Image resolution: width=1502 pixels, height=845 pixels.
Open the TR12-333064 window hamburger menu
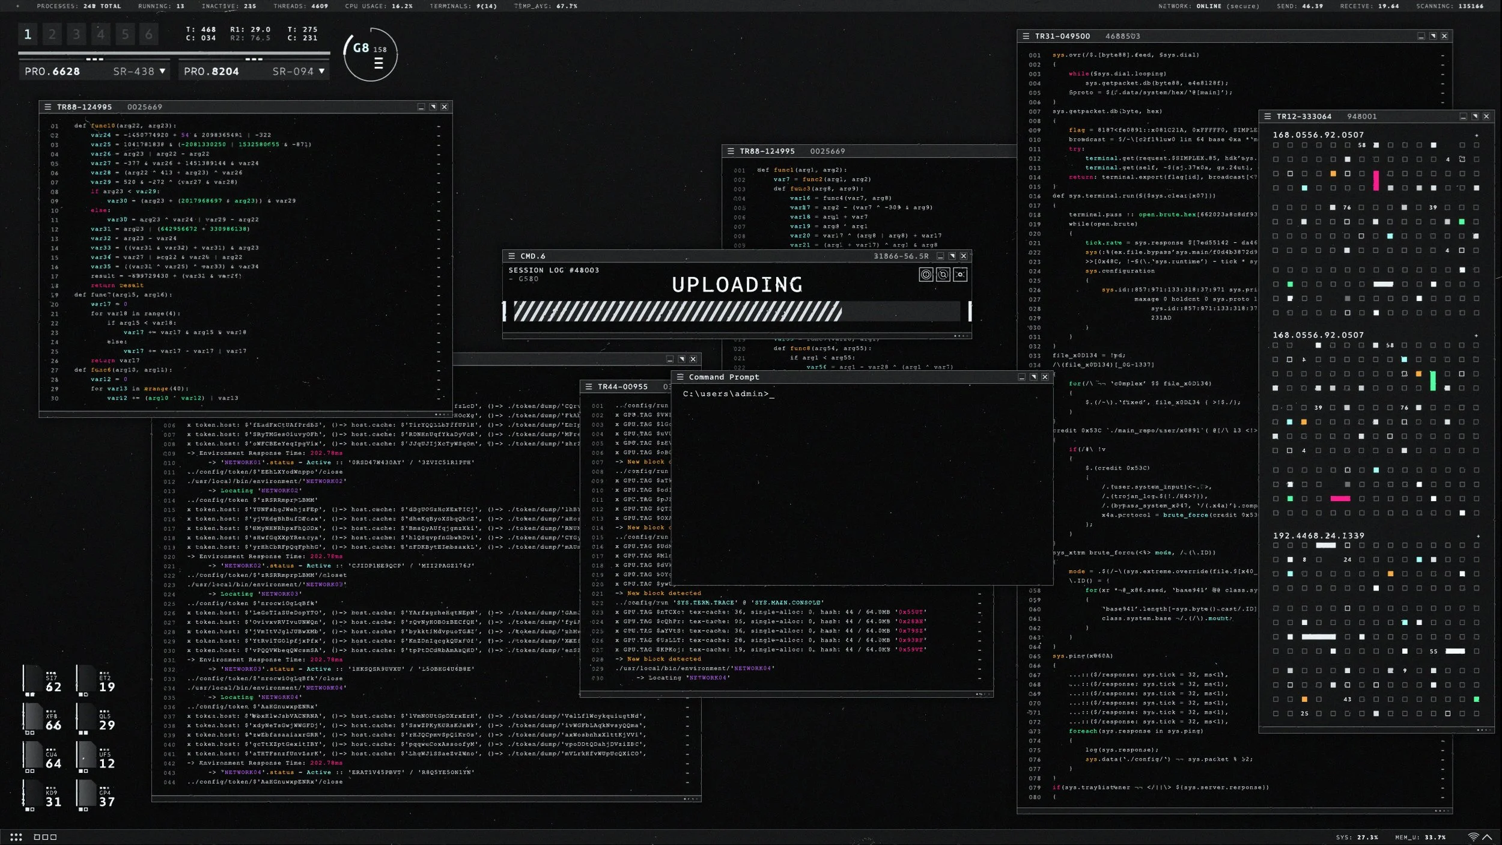tap(1268, 117)
